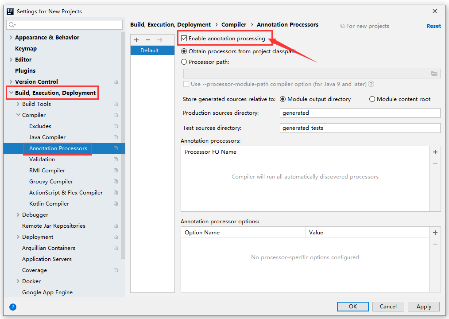The image size is (449, 319).
Task: Open ActionScript & Flex Compiler page
Action: coord(66,193)
